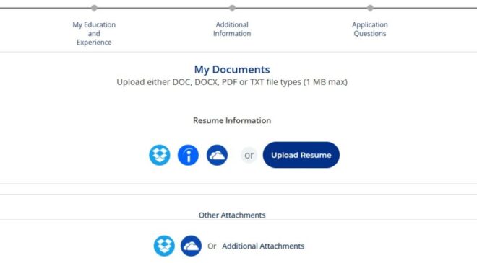Select progress dot above Additional Information
This screenshot has height=263, width=477.
232,8
